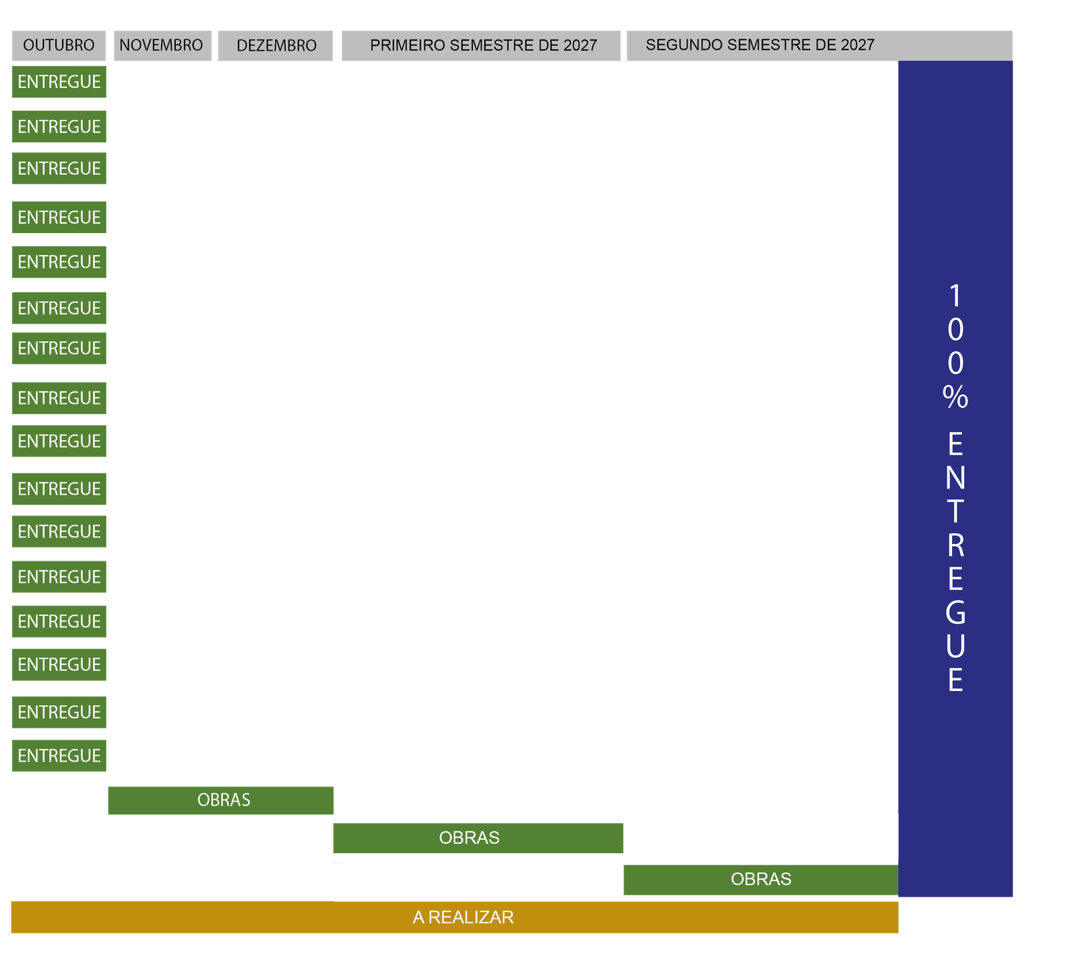Click the OUTUBRO column header
Image resolution: width=1069 pixels, height=960 pixels.
pos(59,45)
